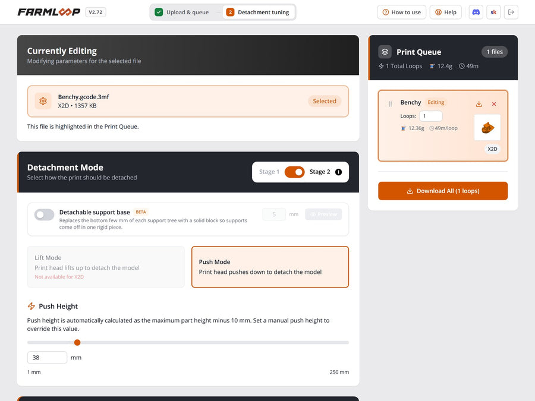Open the Detachment tuning step

pos(259,12)
